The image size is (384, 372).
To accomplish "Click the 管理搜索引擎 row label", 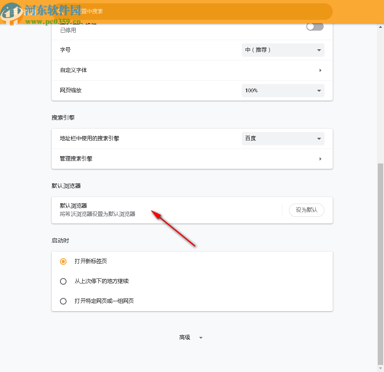I will (x=76, y=158).
